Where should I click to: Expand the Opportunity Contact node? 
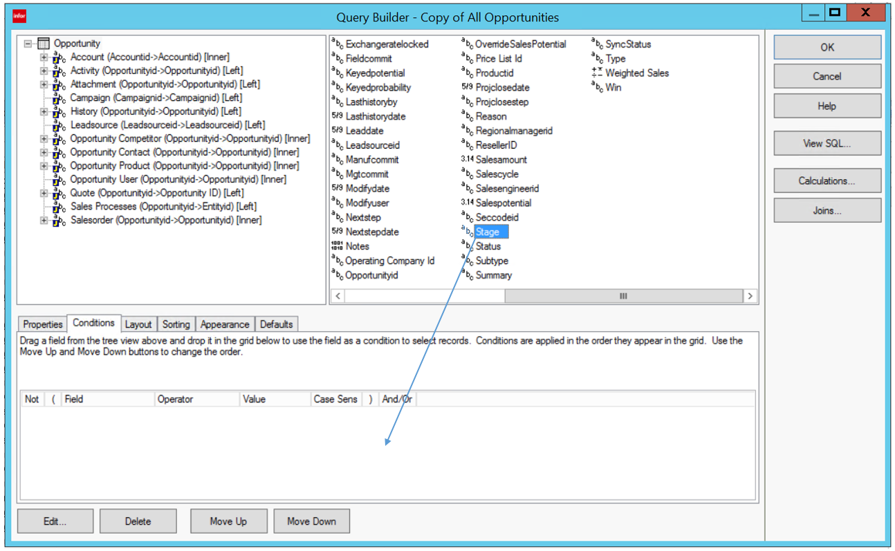[x=44, y=152]
